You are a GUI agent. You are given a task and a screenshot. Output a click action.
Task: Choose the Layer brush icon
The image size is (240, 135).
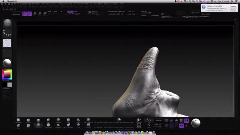[x=78, y=126]
